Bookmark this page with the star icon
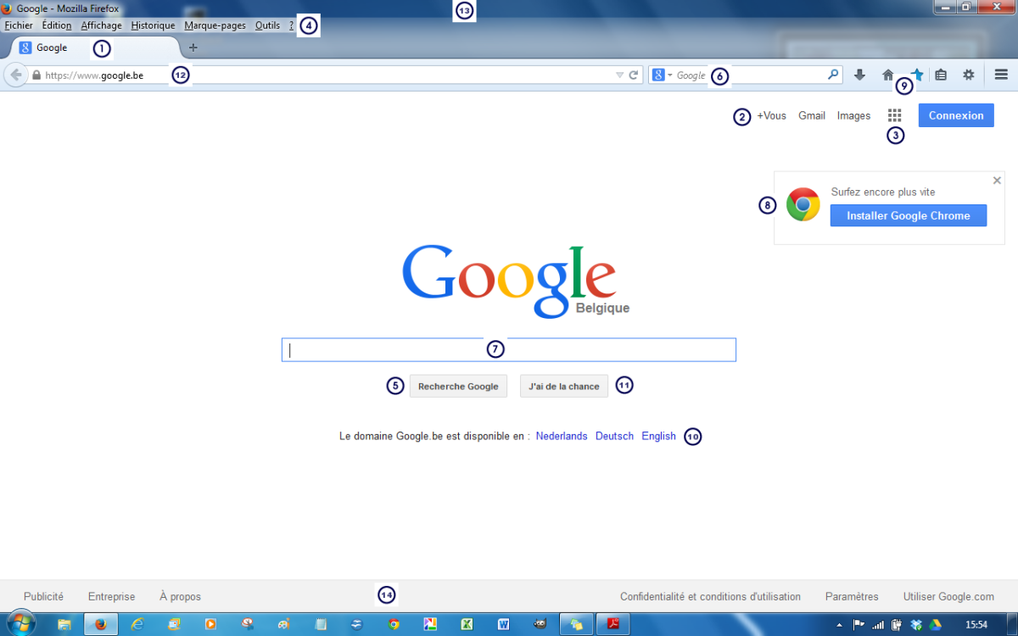Screen dimensions: 1018x636 [x=917, y=75]
